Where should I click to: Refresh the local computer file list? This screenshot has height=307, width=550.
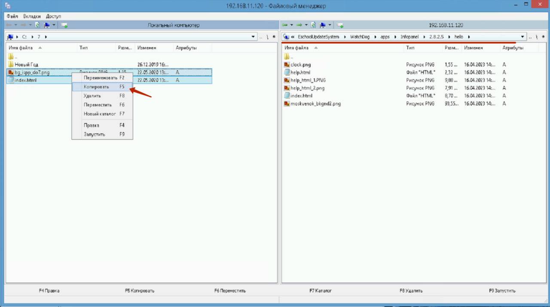pyautogui.click(x=37, y=25)
